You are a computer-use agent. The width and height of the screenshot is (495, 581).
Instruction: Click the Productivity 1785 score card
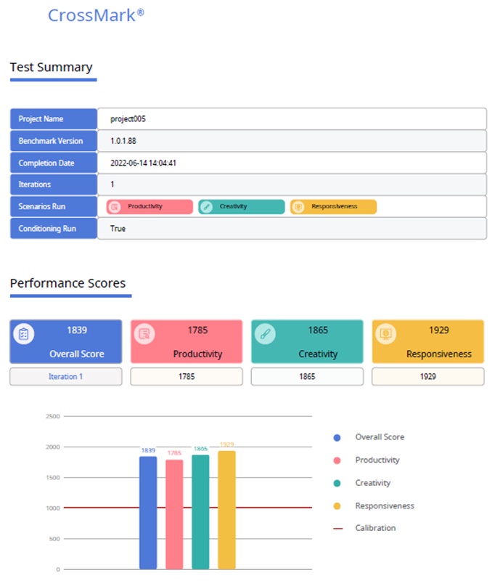coord(187,341)
